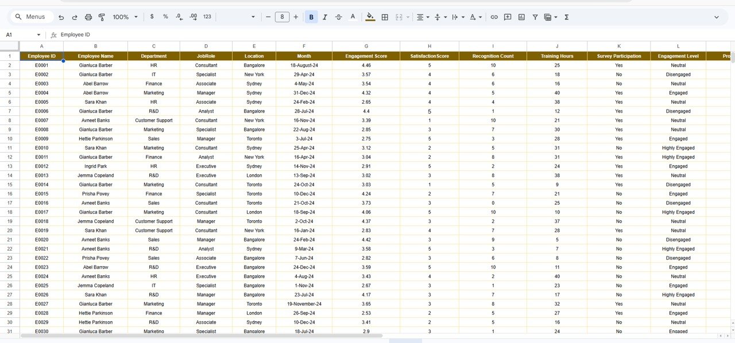Click the print button
Viewport: 735px width, 343px height.
(x=88, y=17)
